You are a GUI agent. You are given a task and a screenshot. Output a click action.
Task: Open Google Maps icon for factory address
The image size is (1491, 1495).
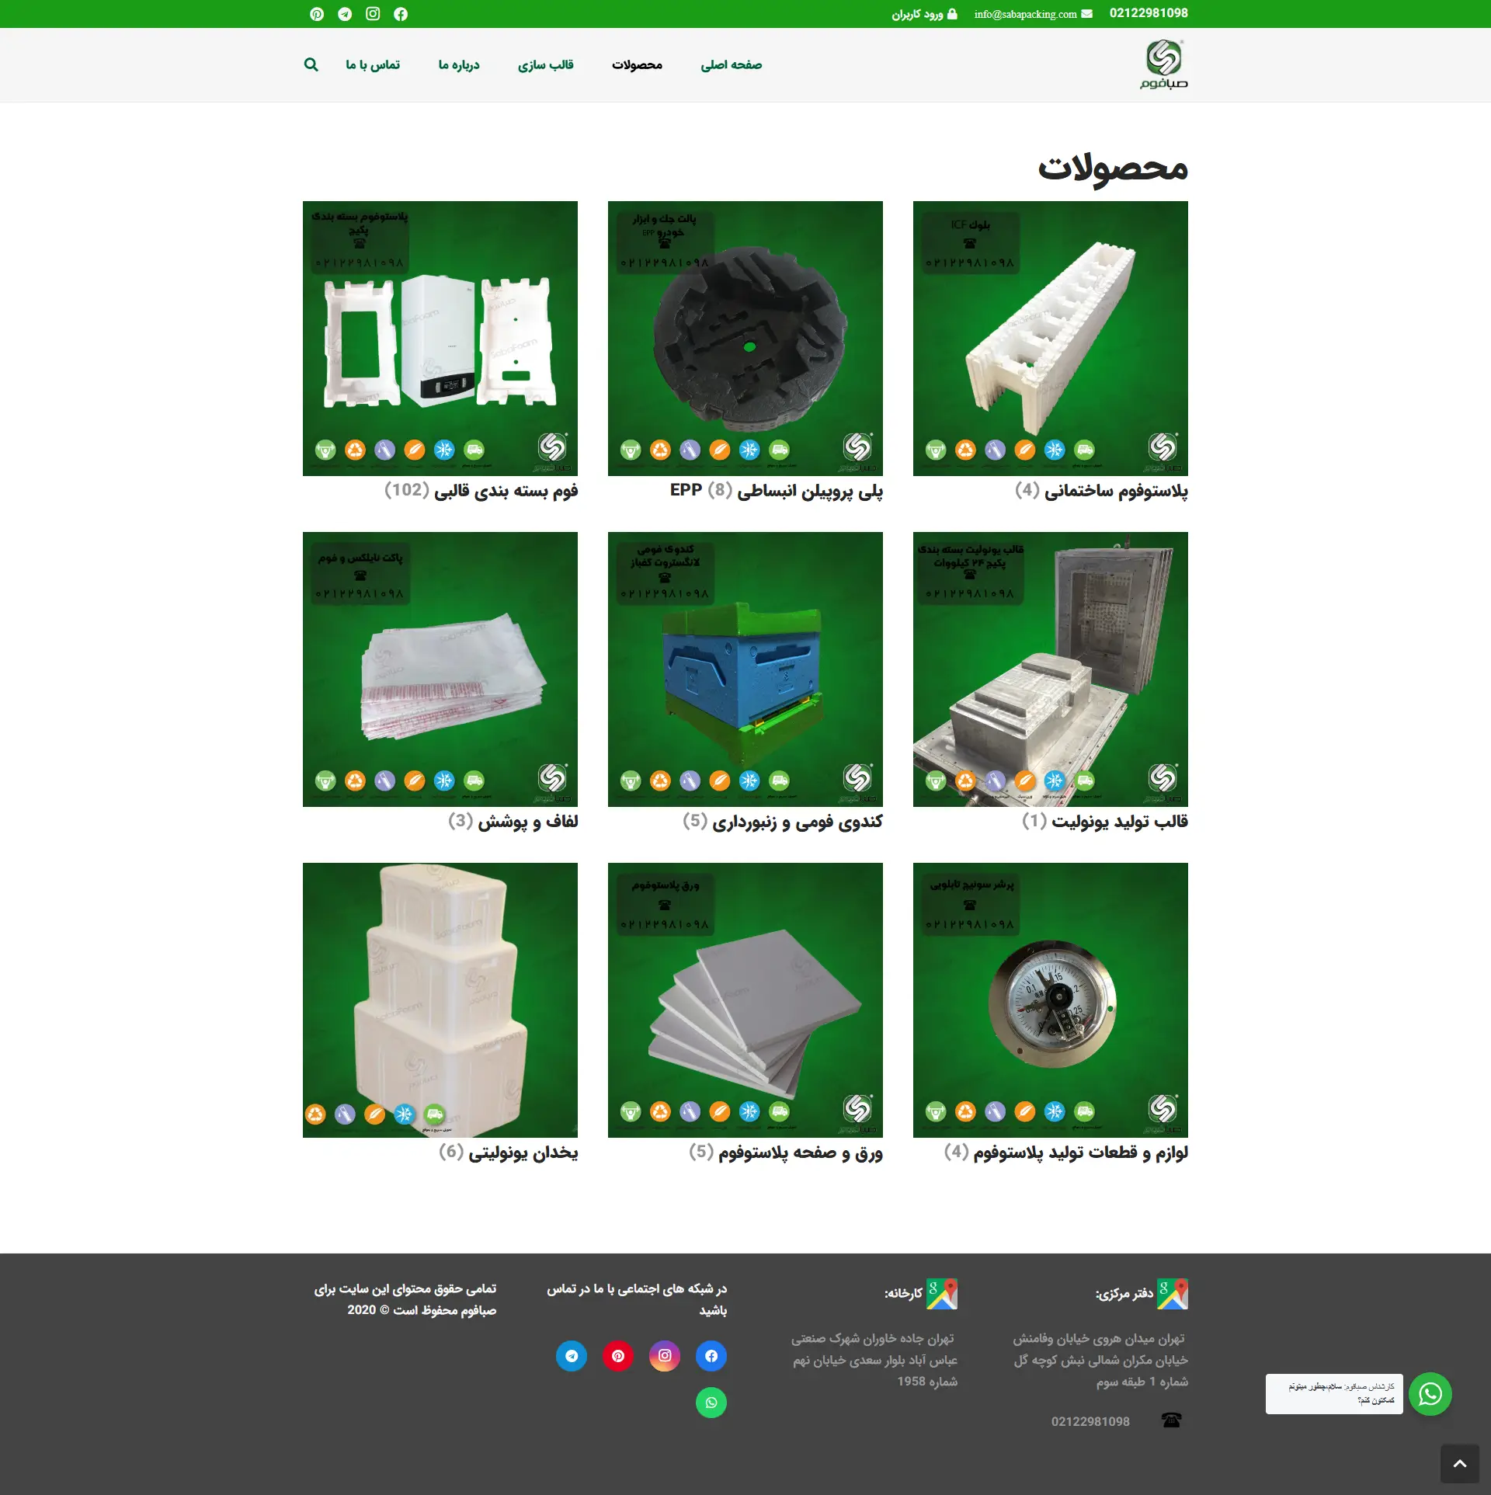tap(942, 1294)
